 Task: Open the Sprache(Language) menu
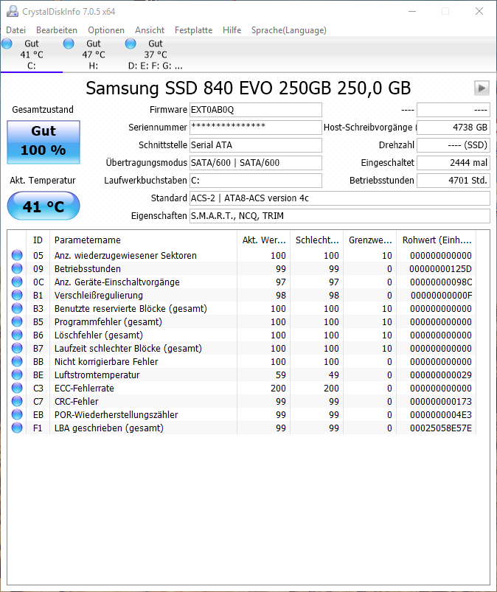click(x=289, y=30)
